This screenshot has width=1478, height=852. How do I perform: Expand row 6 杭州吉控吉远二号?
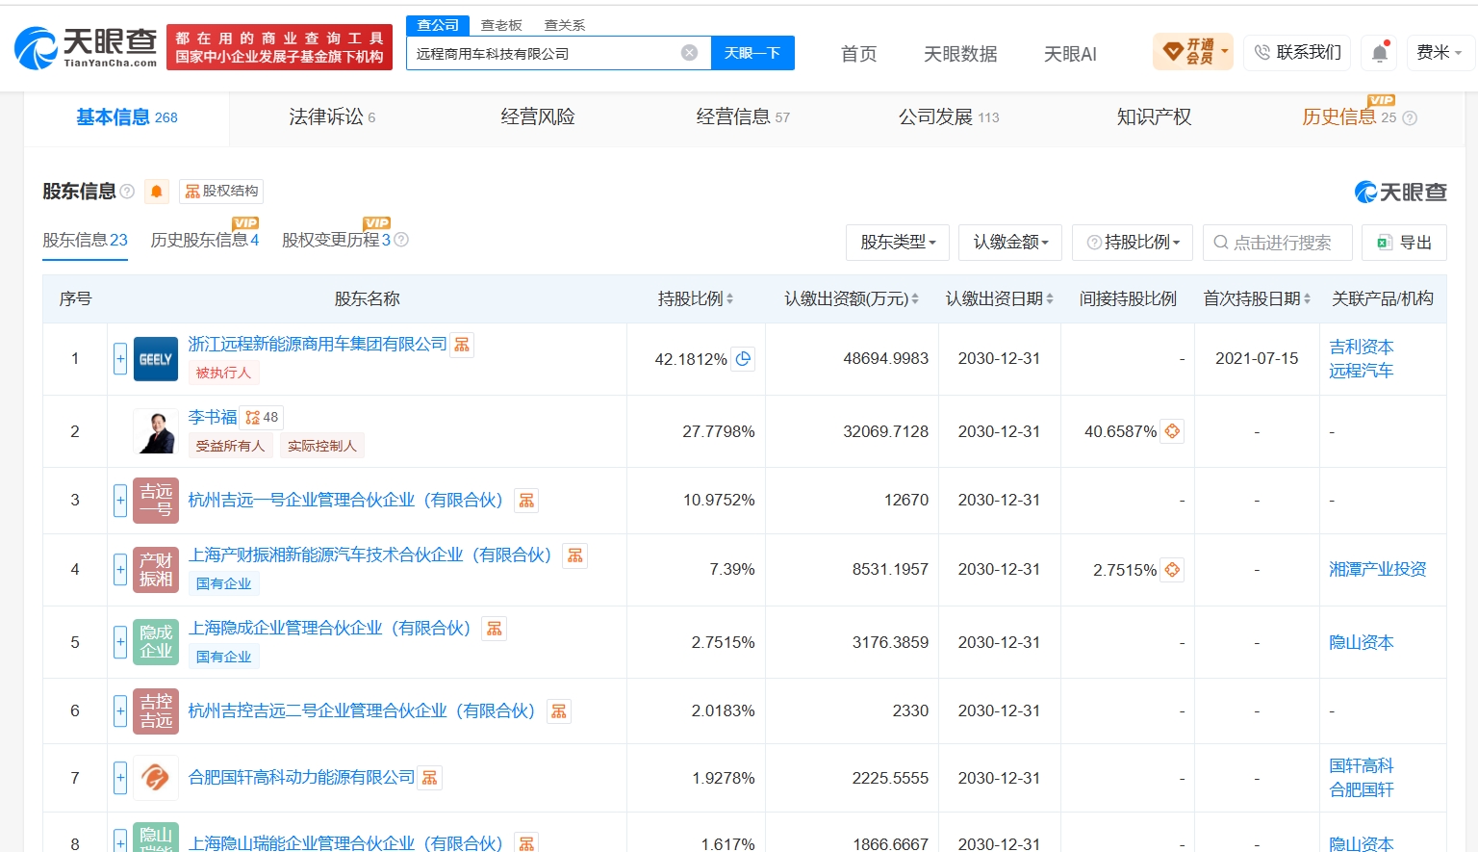click(x=120, y=711)
